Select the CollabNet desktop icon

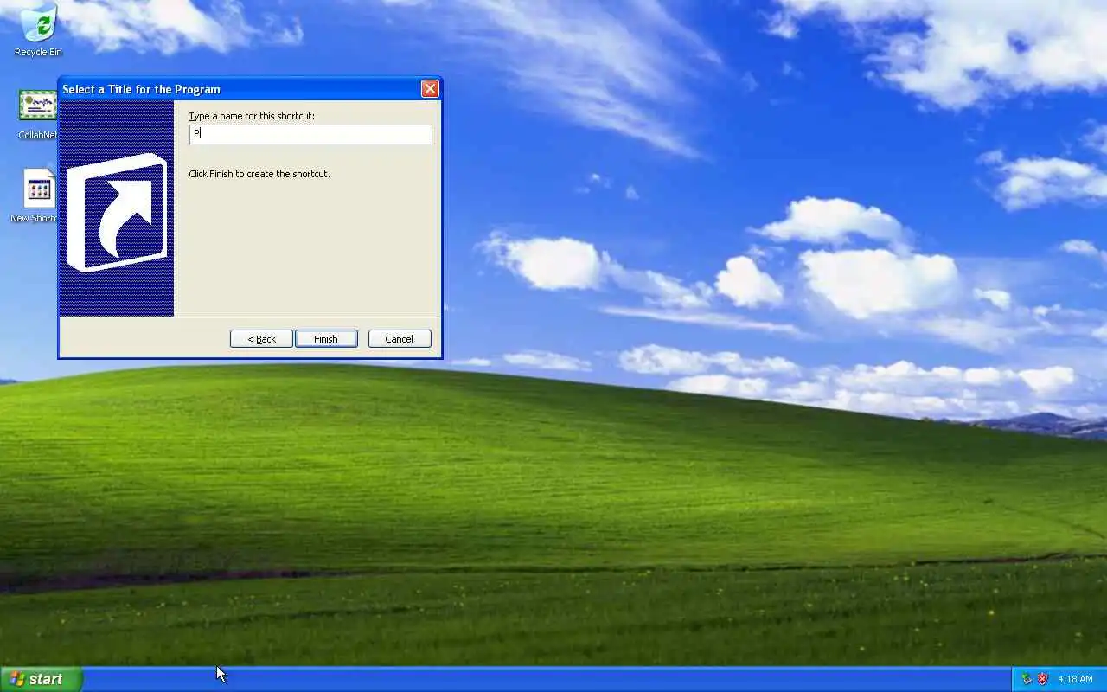[38, 114]
